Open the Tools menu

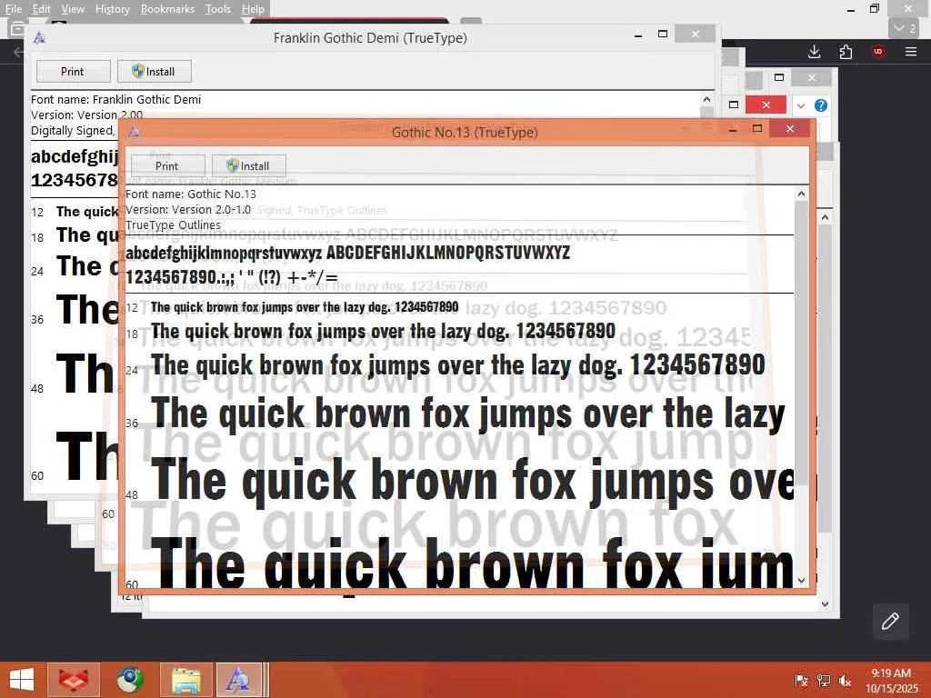coord(218,9)
